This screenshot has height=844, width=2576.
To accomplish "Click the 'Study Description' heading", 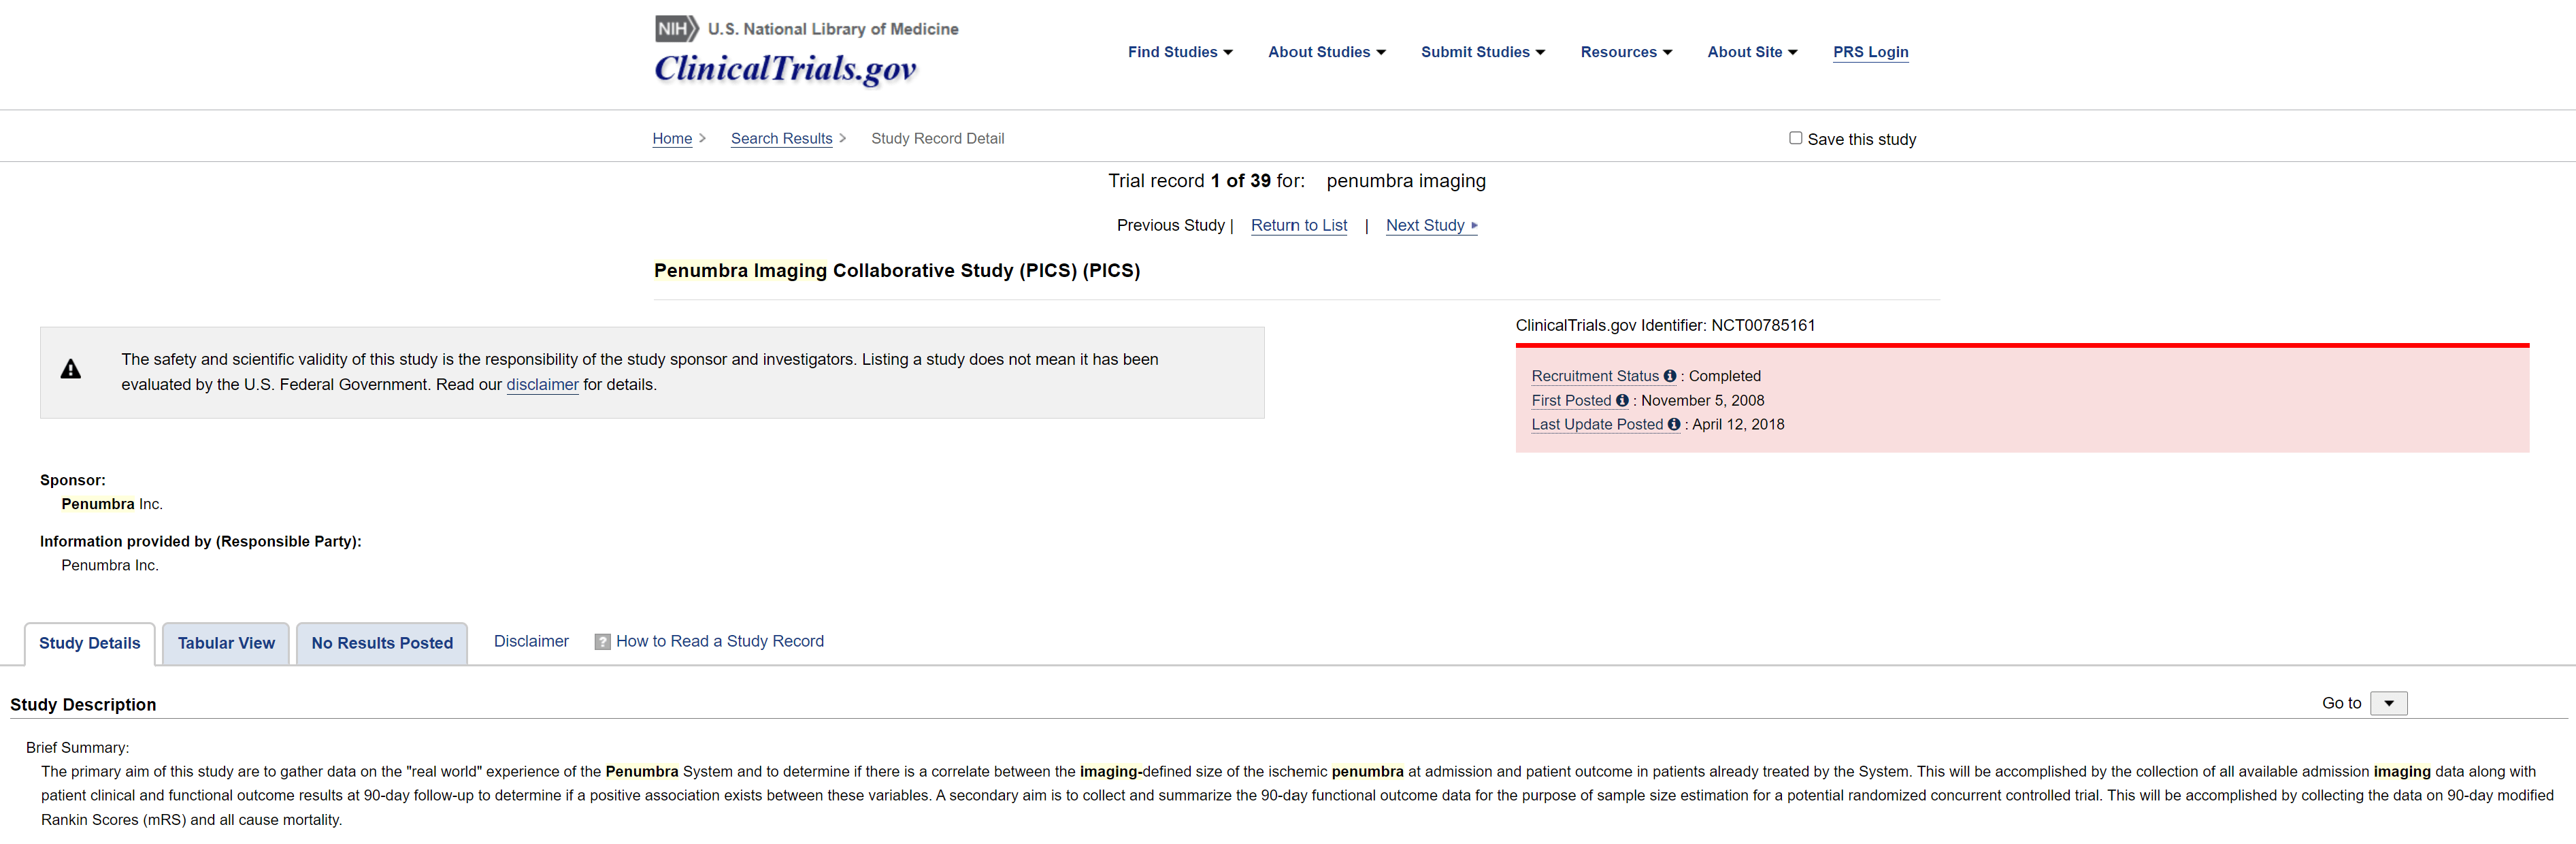I will tap(83, 704).
